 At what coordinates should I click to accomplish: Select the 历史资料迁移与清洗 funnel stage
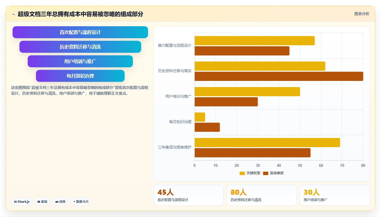click(80, 47)
